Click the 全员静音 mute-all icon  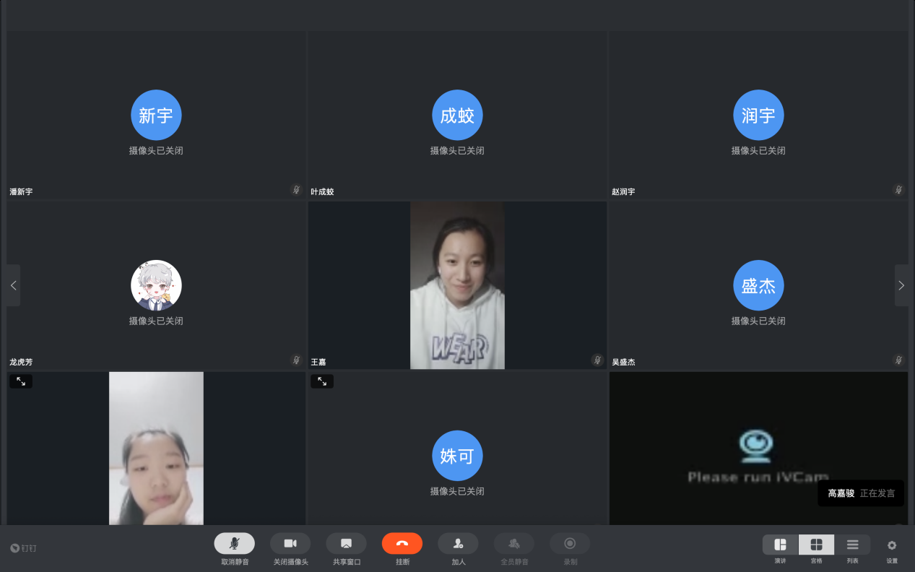(x=514, y=544)
